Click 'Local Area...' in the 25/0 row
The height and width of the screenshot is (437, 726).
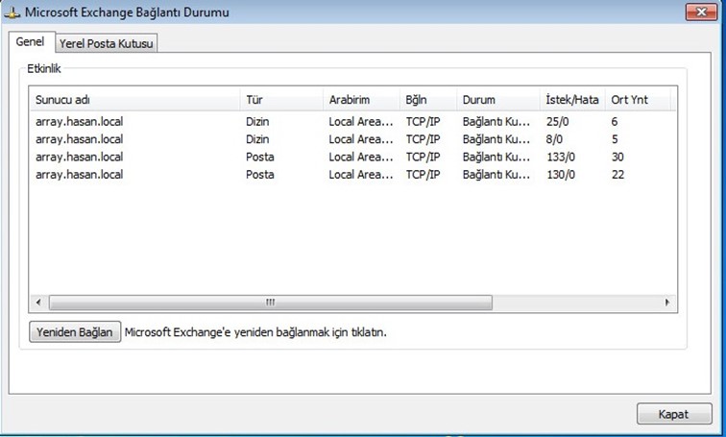[361, 122]
